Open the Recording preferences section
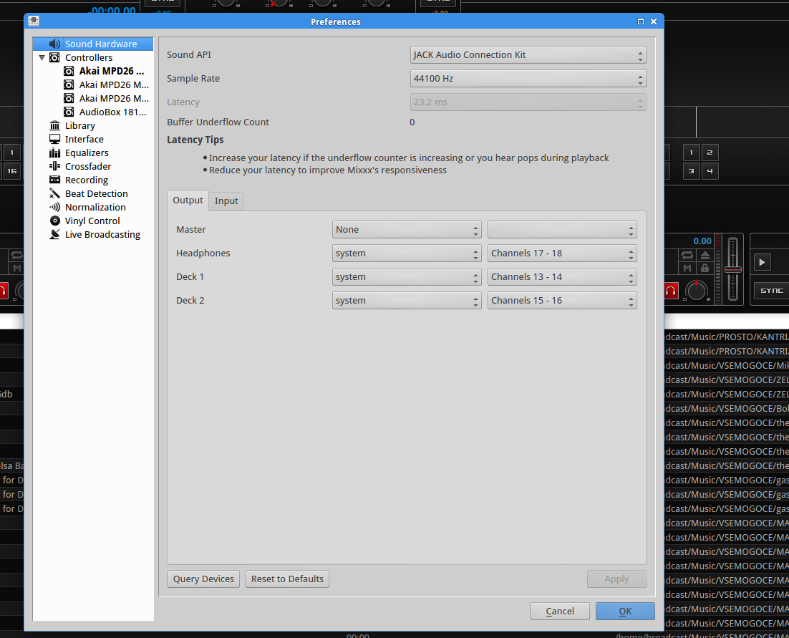 86,180
